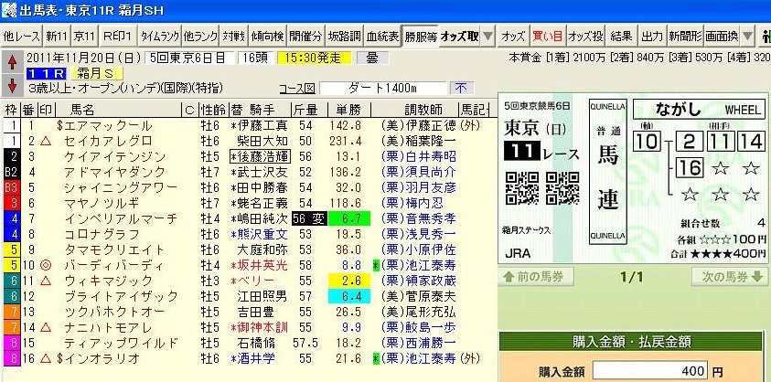This screenshot has width=771, height=382.
Task: Click the cyan 6.4 odds cell
Action: coord(348,296)
